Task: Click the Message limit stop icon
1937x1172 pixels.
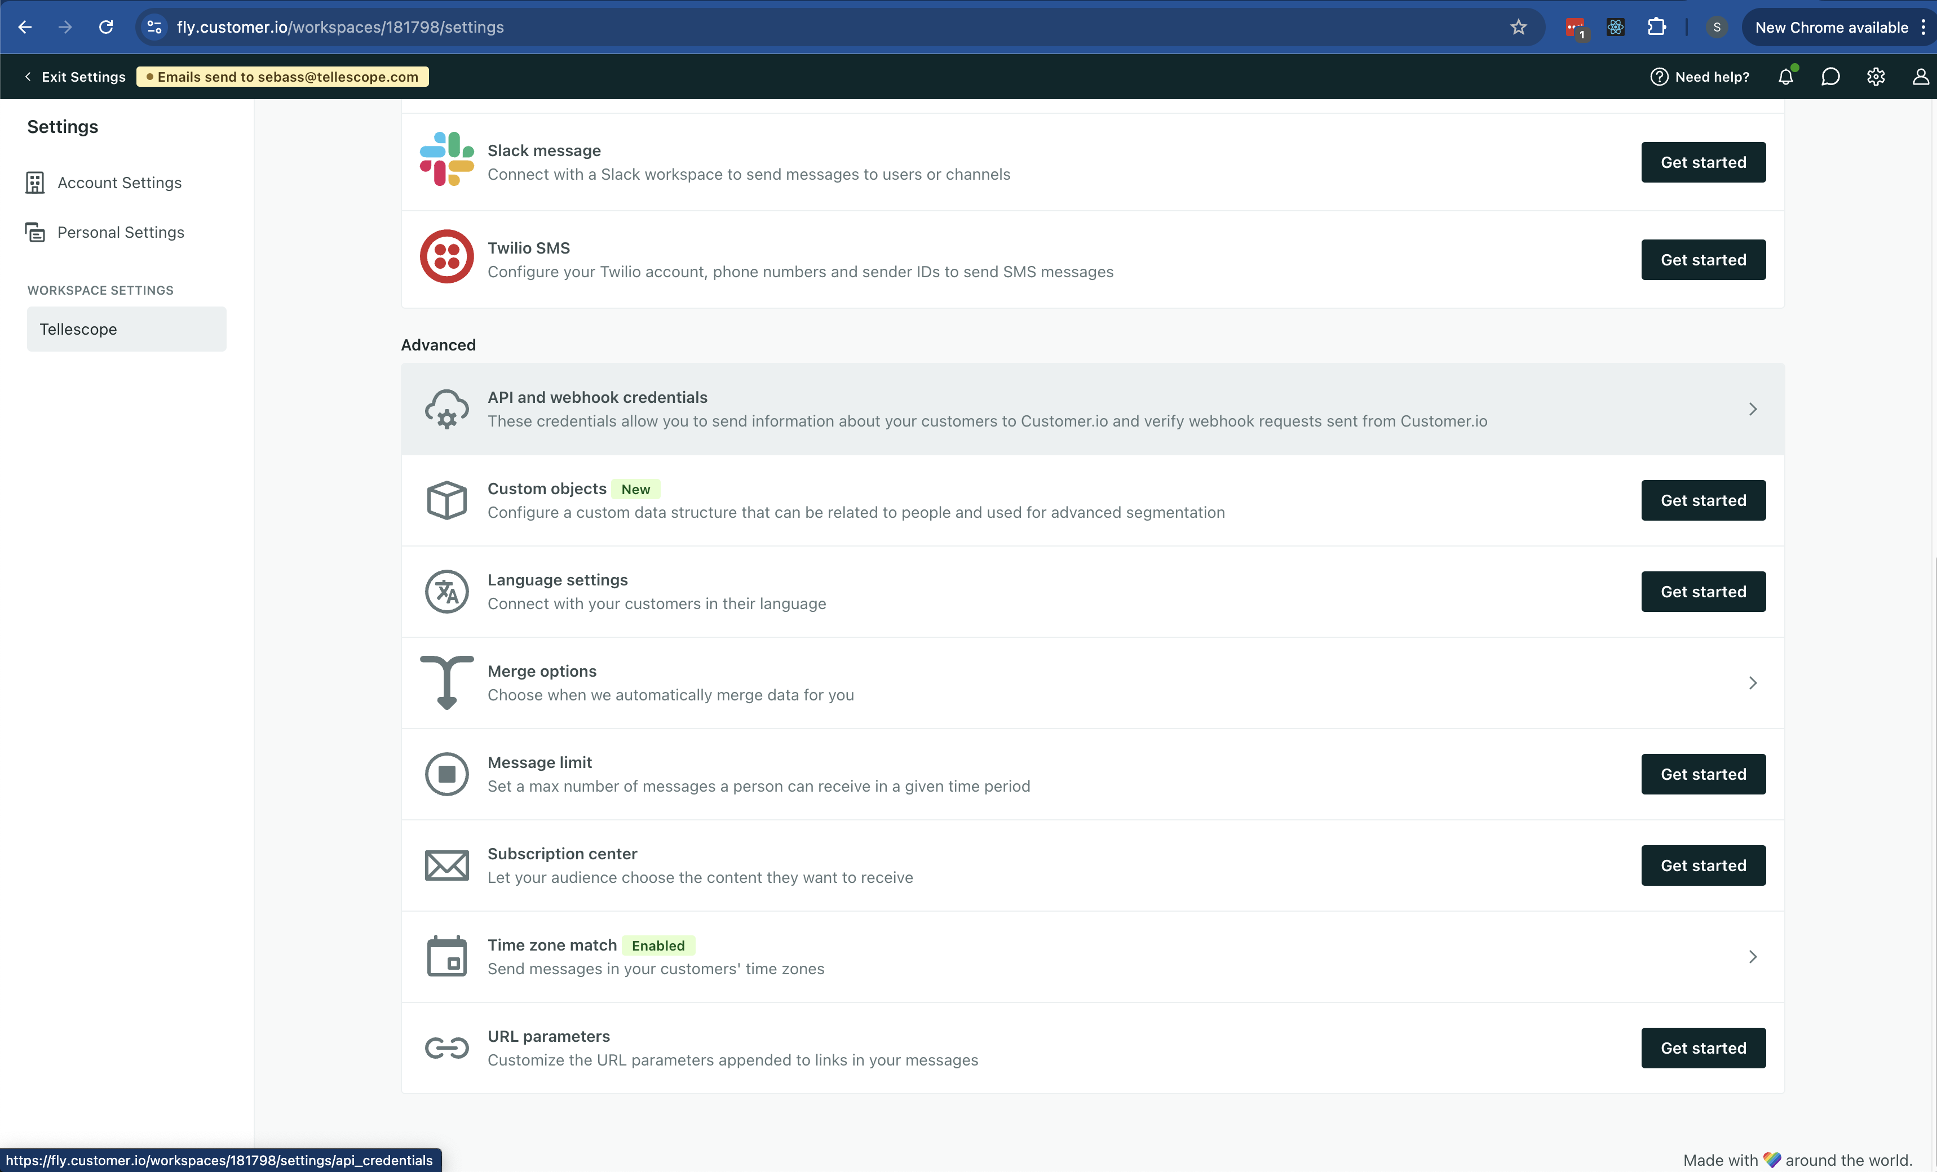Action: 446,775
